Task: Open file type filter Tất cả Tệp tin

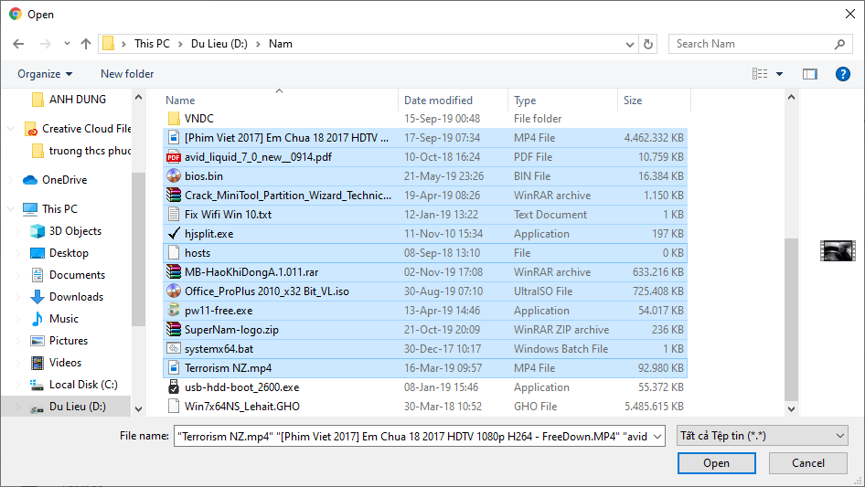Action: coord(763,436)
